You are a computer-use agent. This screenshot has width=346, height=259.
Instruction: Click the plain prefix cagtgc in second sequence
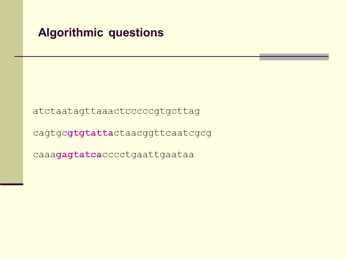[50, 133]
